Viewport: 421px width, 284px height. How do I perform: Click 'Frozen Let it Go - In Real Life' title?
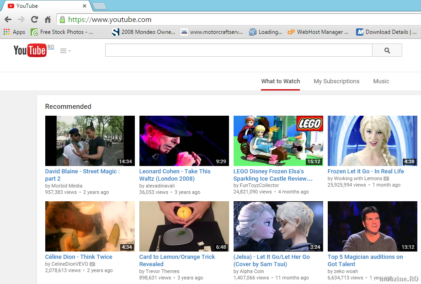[x=366, y=171]
